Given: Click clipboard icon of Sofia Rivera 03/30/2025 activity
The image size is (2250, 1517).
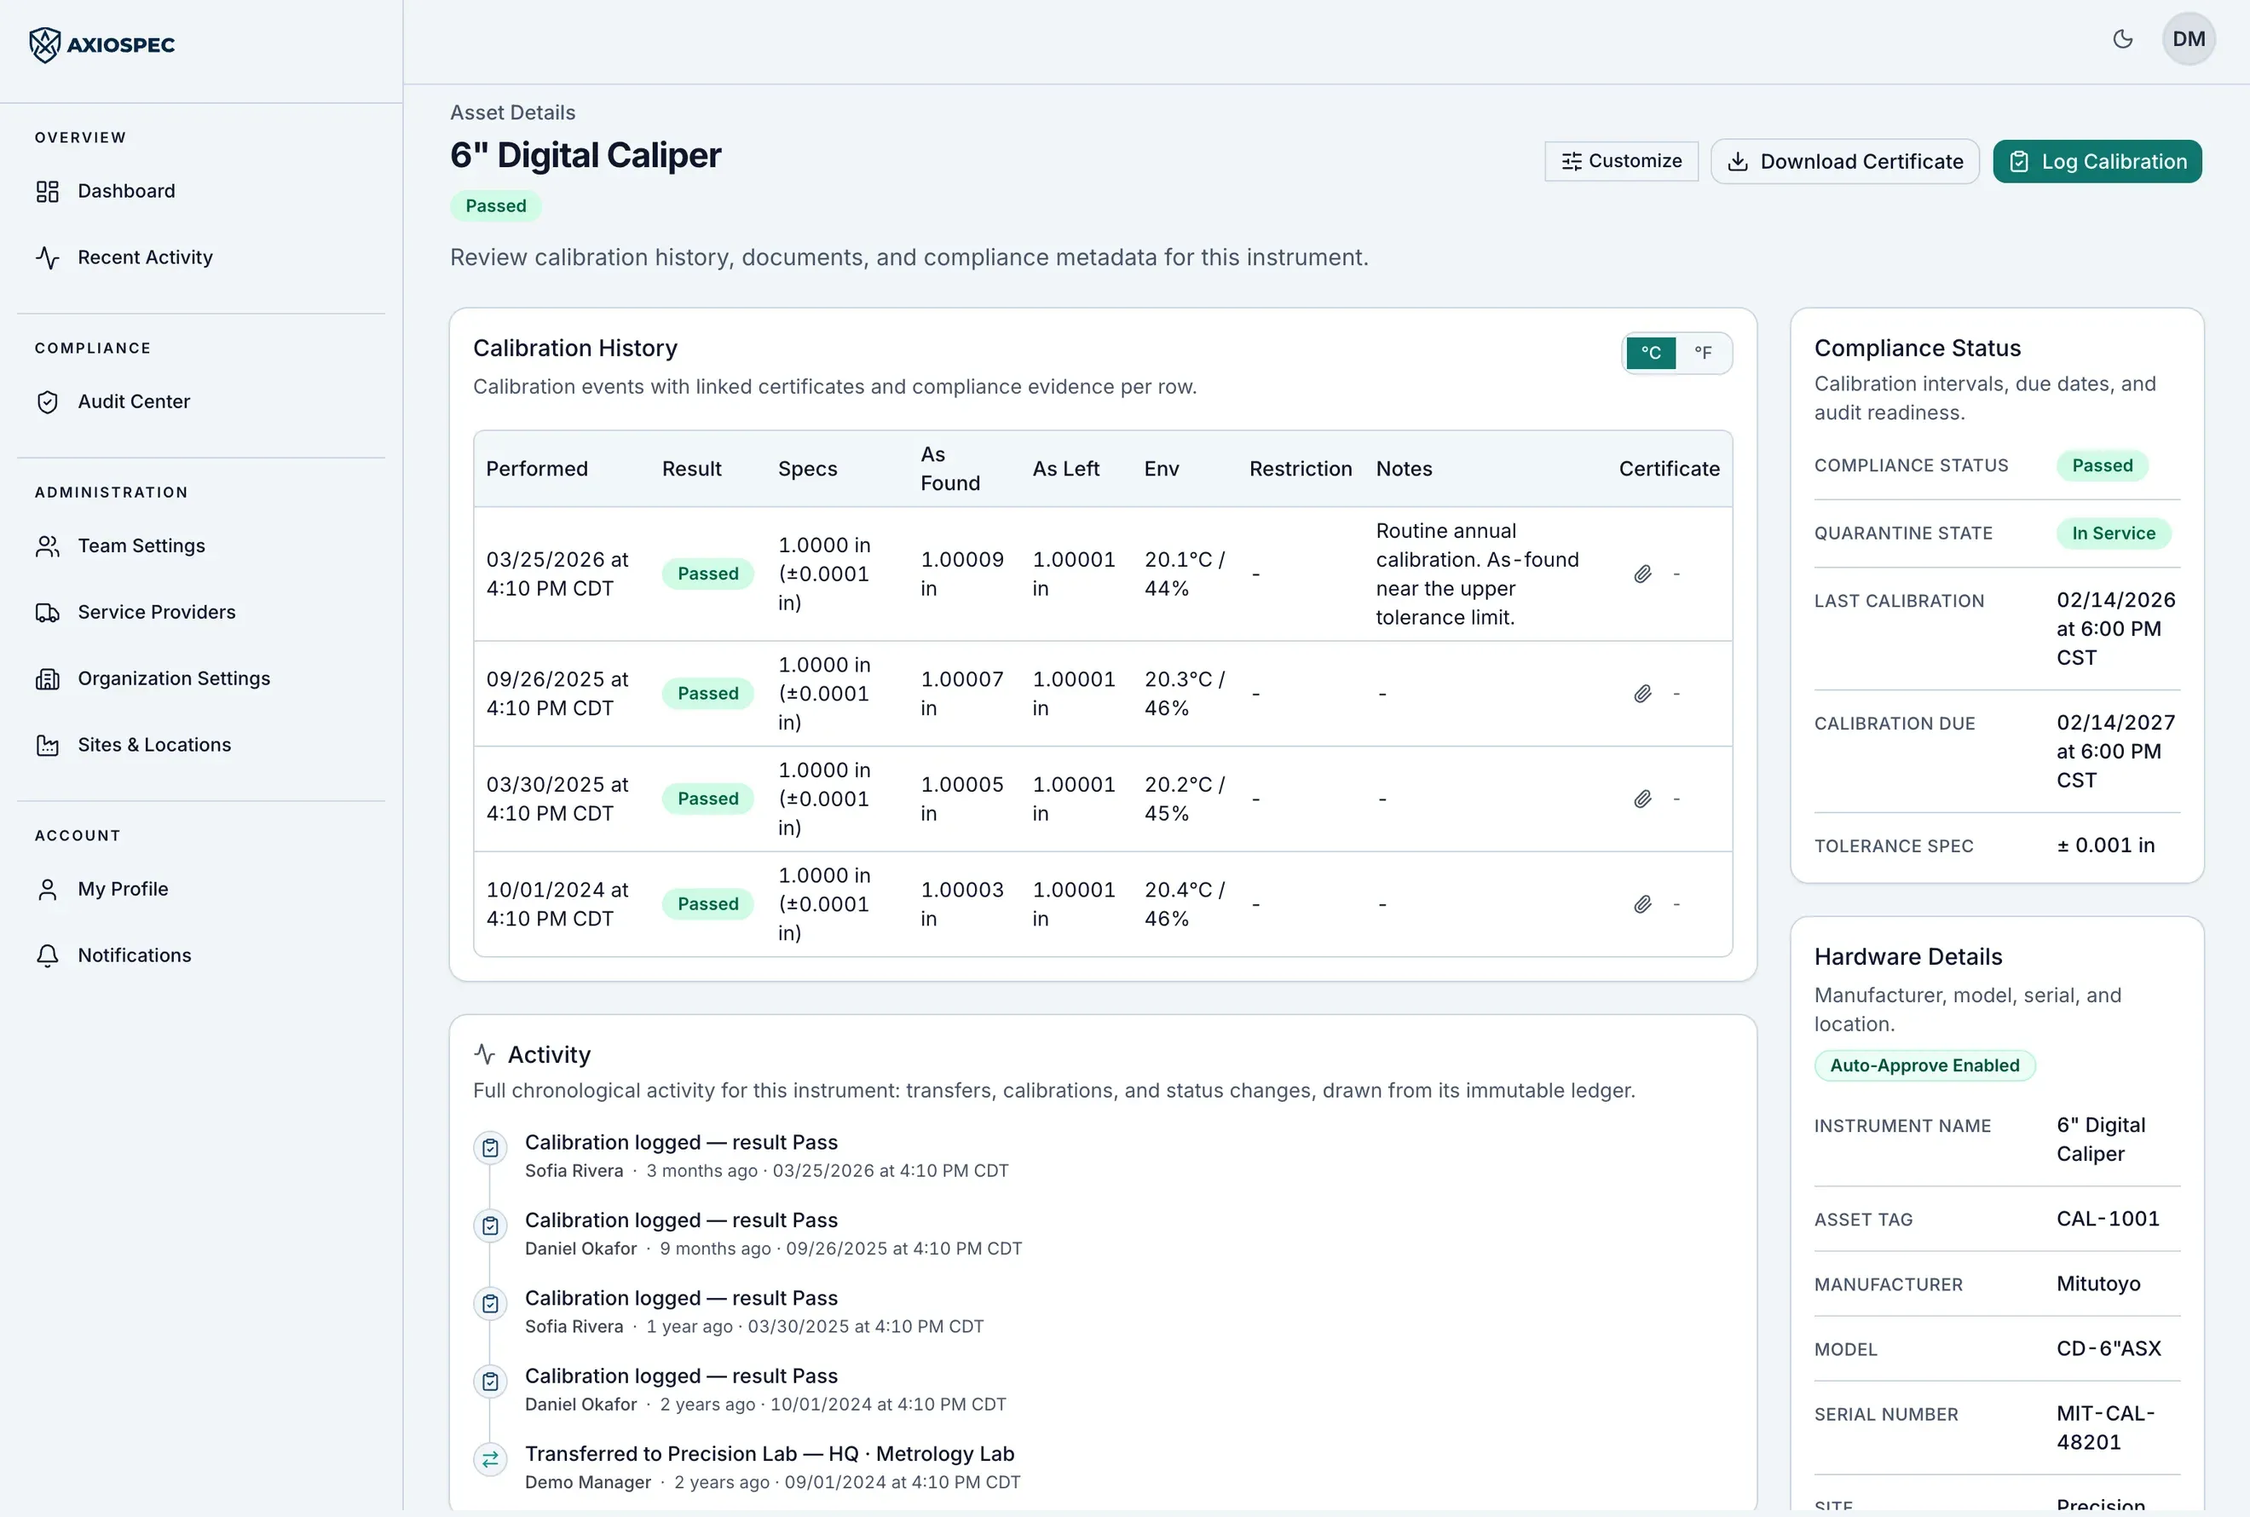Looking at the screenshot, I should 490,1304.
